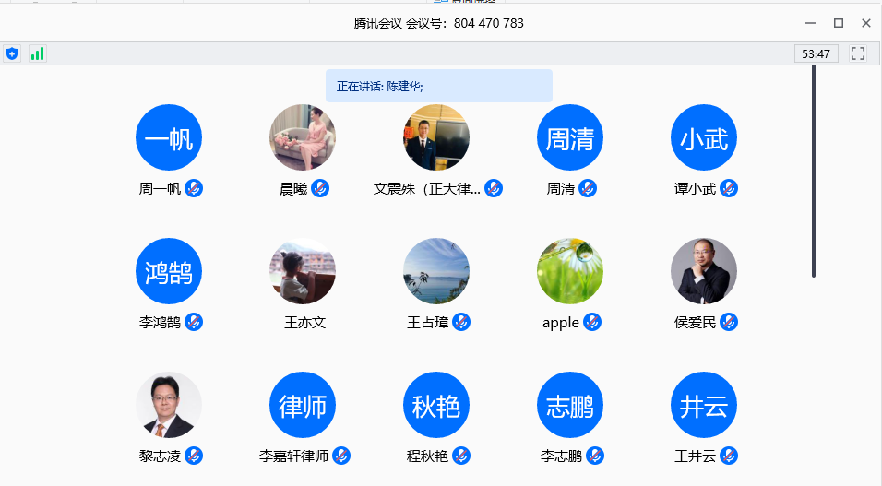Click the name label 王亦文
The image size is (882, 486).
pos(304,323)
